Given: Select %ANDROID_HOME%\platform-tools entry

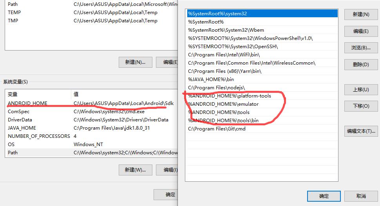Looking at the screenshot, I should (262, 96).
